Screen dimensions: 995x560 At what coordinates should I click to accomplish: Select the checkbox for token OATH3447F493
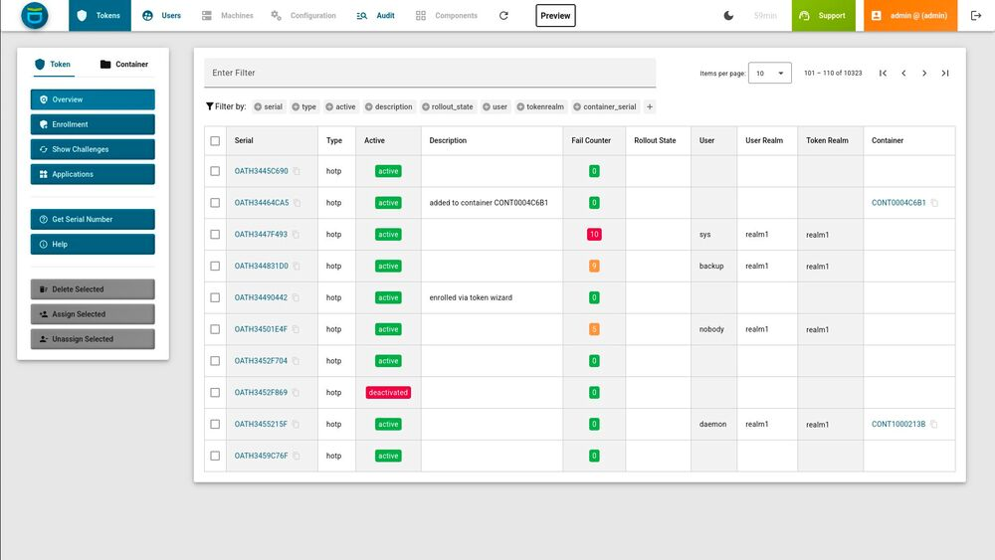[x=215, y=235]
